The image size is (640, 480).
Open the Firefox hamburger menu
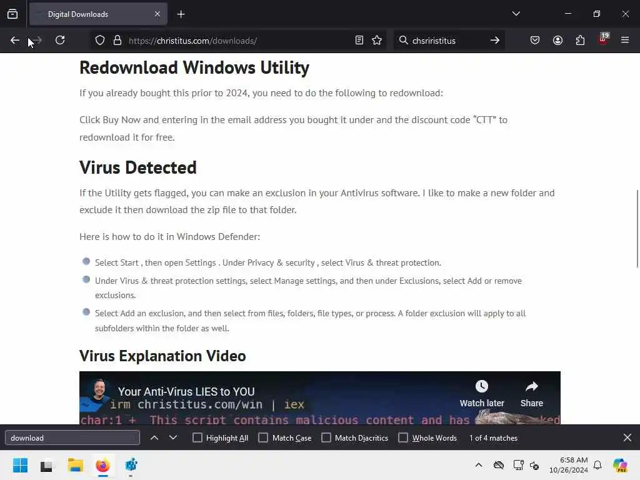625,40
